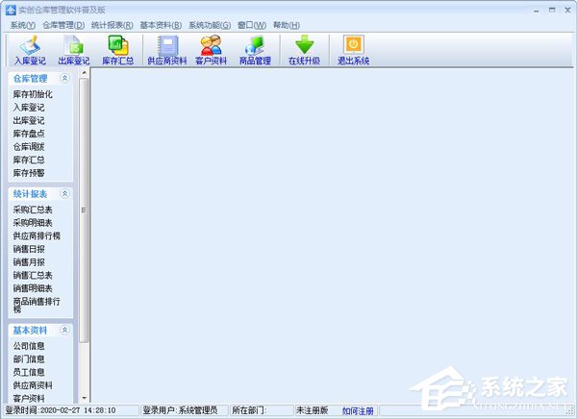Click the 所在部门 status bar field
The width and height of the screenshot is (577, 419).
click(262, 410)
